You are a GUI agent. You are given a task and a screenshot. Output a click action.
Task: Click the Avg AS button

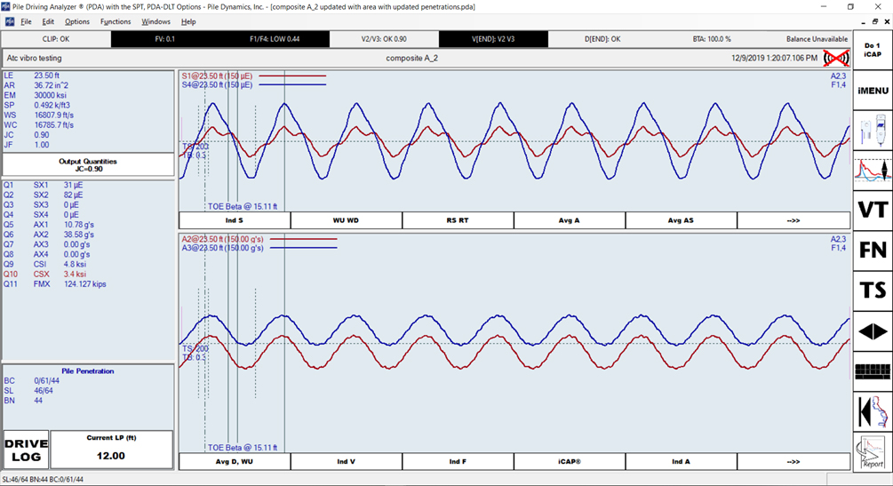[681, 220]
